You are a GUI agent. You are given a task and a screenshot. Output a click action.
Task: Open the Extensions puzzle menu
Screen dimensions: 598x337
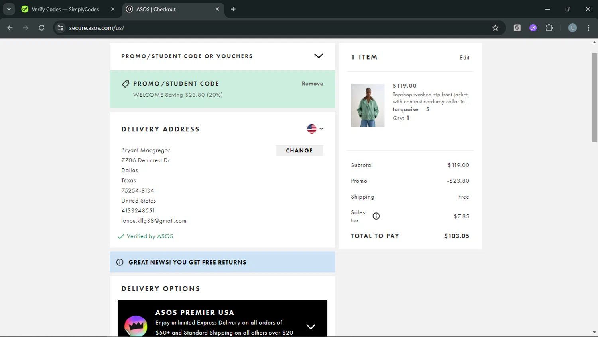point(549,28)
